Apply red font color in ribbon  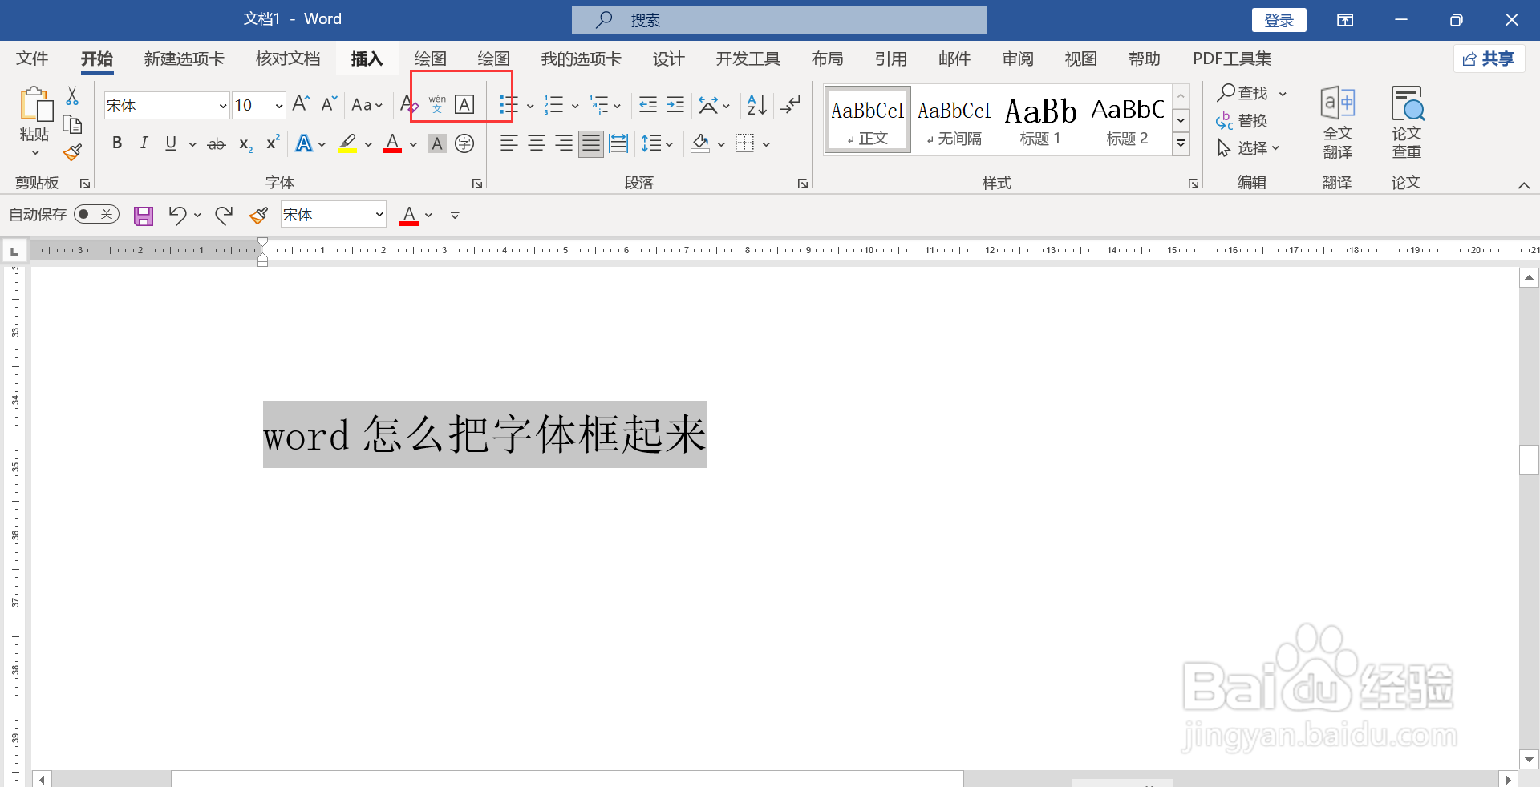tap(392, 143)
